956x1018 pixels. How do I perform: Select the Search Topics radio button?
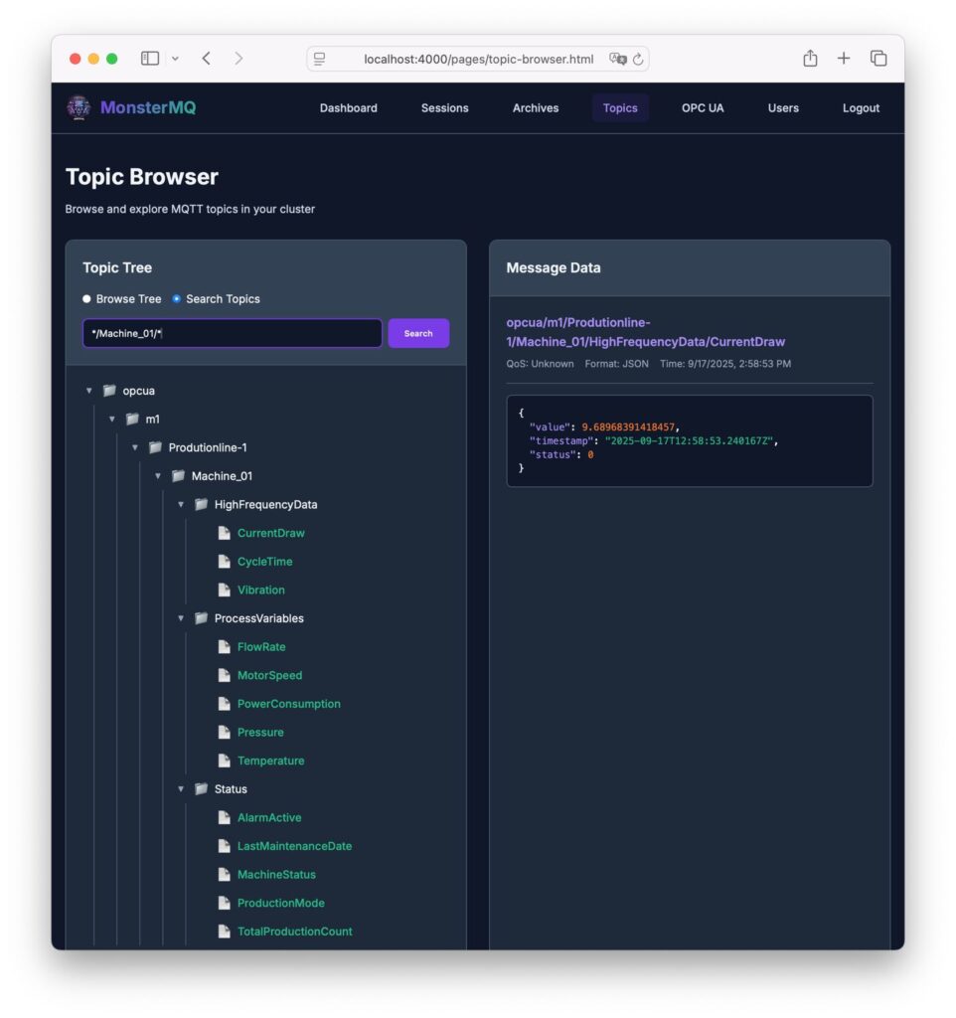point(177,299)
